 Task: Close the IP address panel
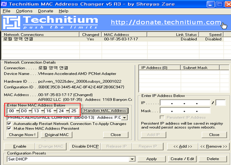pos(214,135)
